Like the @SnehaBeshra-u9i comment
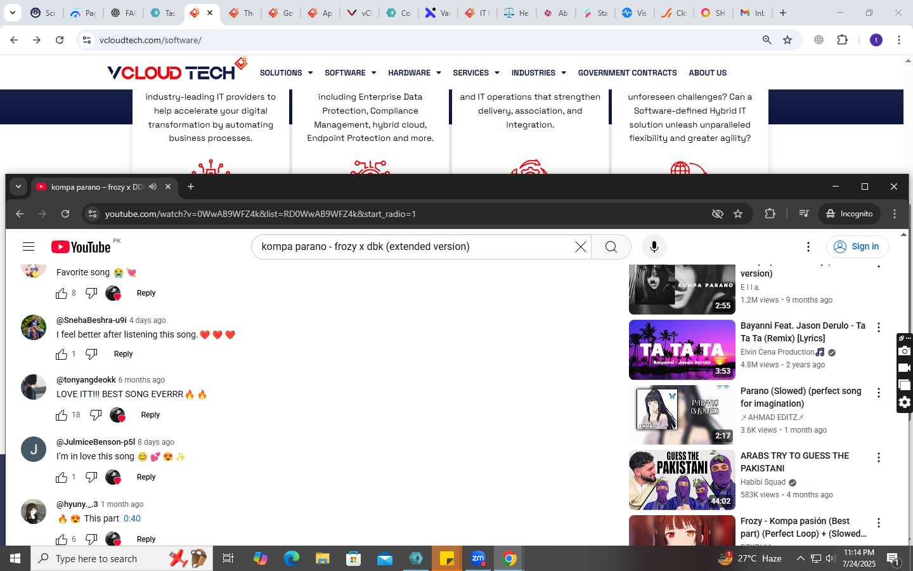Image resolution: width=913 pixels, height=571 pixels. pos(62,354)
